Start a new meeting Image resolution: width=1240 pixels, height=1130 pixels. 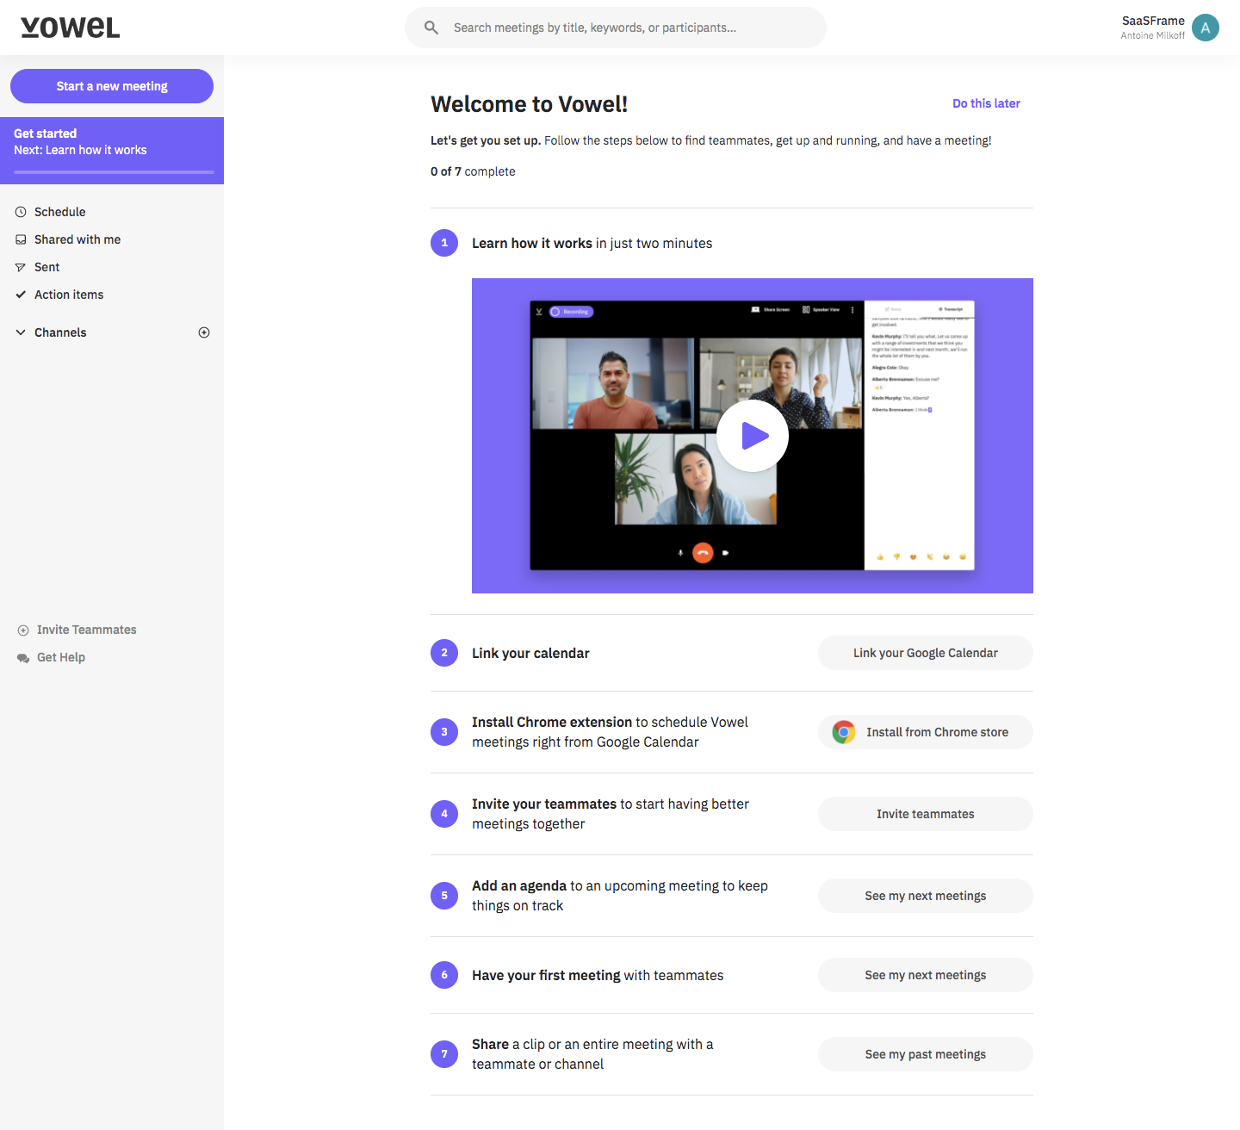112,86
